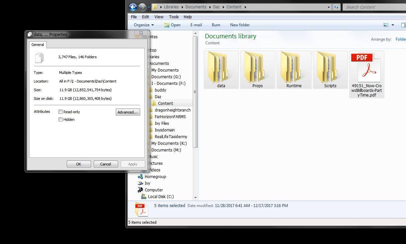Select the Props folder icon

click(257, 70)
